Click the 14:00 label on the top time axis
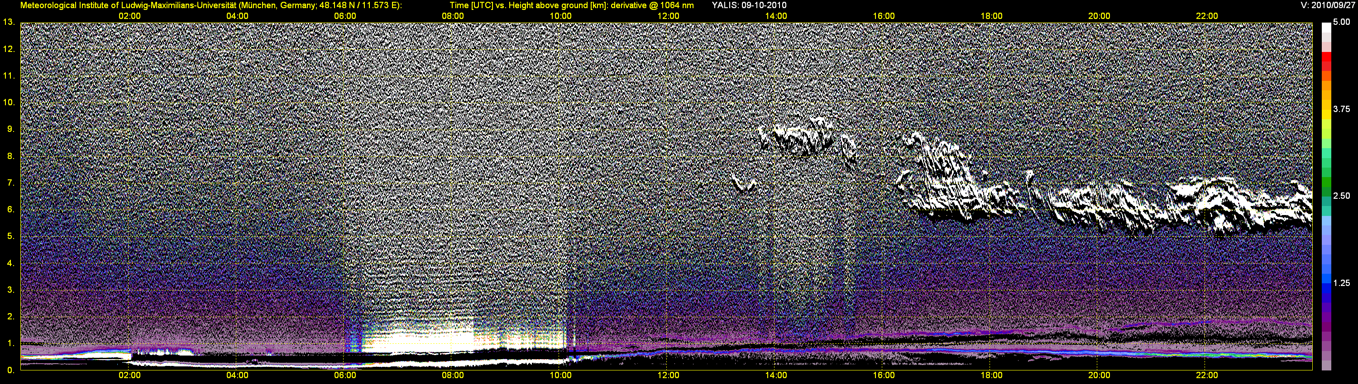 click(x=776, y=16)
